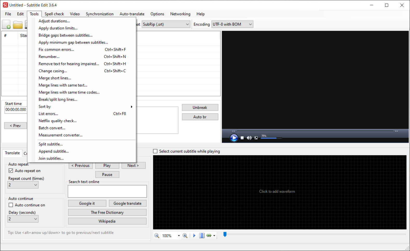Open the Delay (seconds) dropdown
410x251 pixels.
point(23,219)
